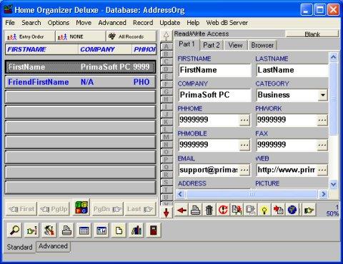
Task: Click the NONE sort button
Action: coord(81,36)
